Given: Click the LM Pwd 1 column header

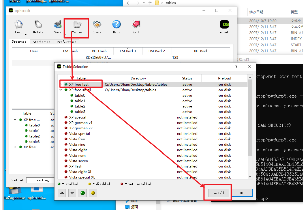Looking at the screenshot, I should (x=128, y=51).
